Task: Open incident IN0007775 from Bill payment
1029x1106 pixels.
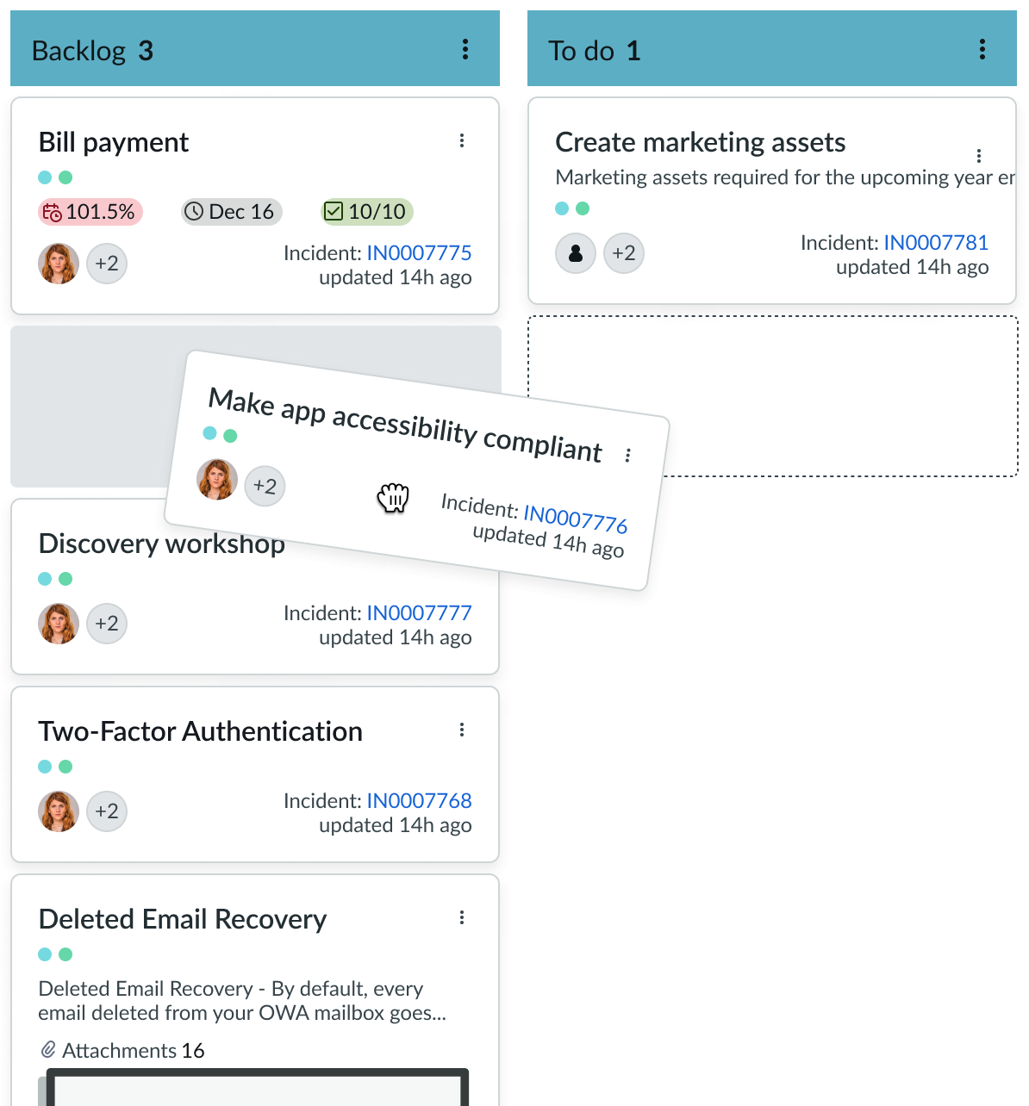Action: point(420,252)
